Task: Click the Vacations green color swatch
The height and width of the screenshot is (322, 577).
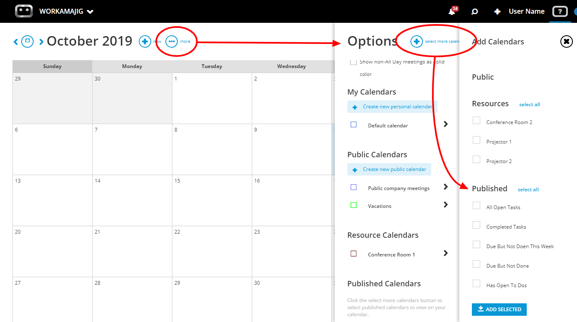Action: tap(354, 205)
